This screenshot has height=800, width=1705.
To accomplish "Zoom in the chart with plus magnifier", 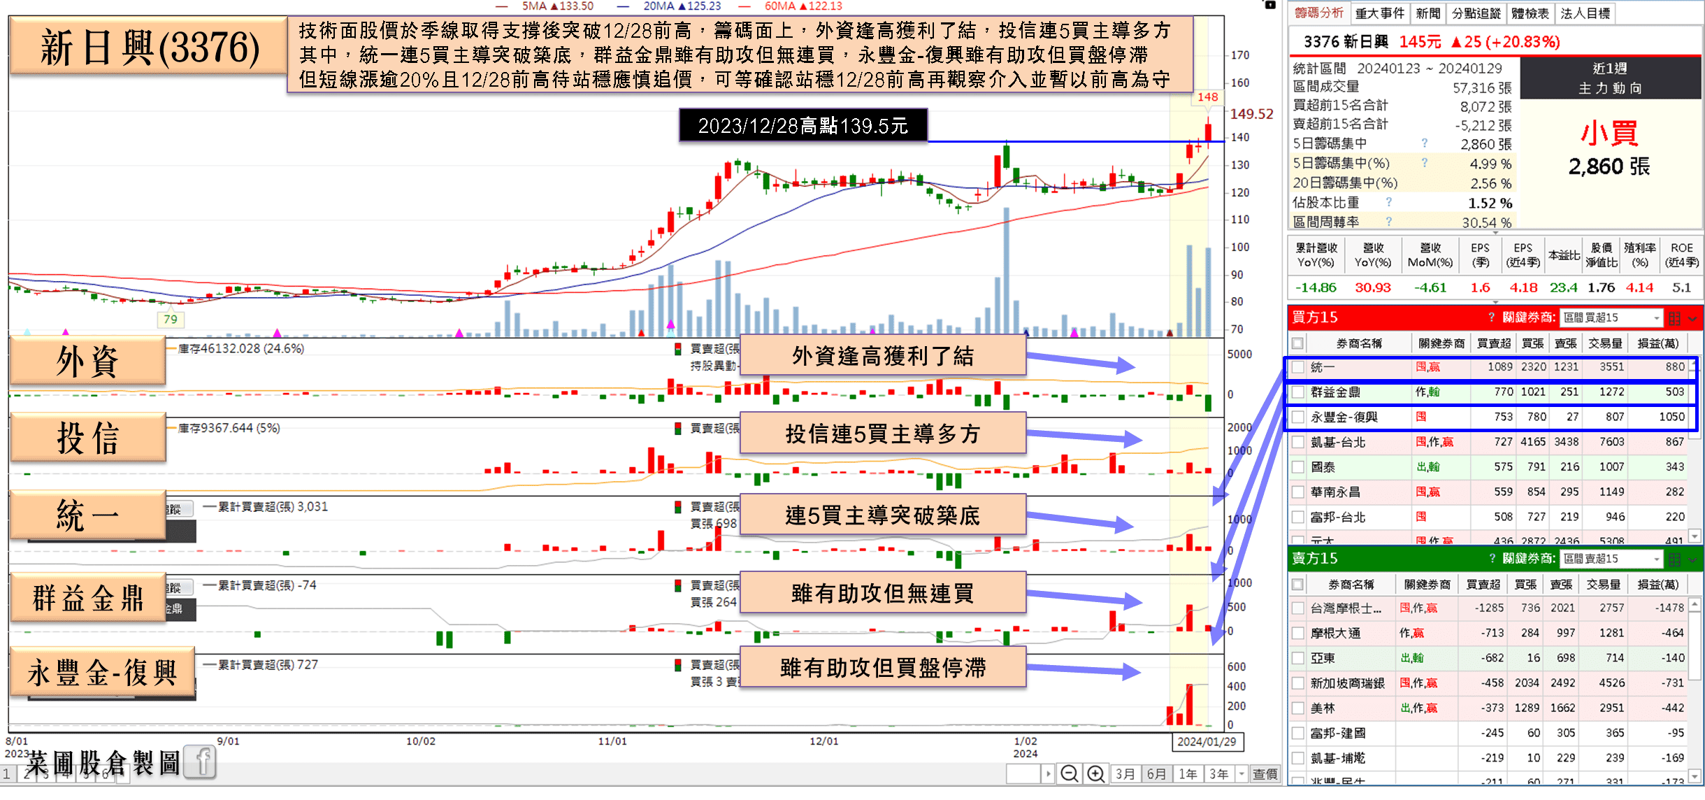I will [x=1095, y=774].
